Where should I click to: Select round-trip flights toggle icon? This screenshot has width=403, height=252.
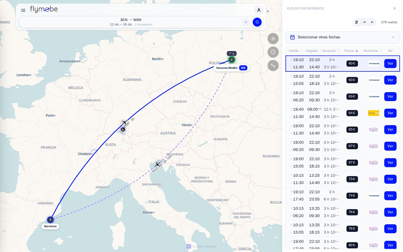(356, 22)
